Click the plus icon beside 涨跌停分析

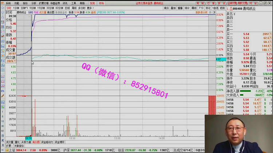click(x=210, y=12)
